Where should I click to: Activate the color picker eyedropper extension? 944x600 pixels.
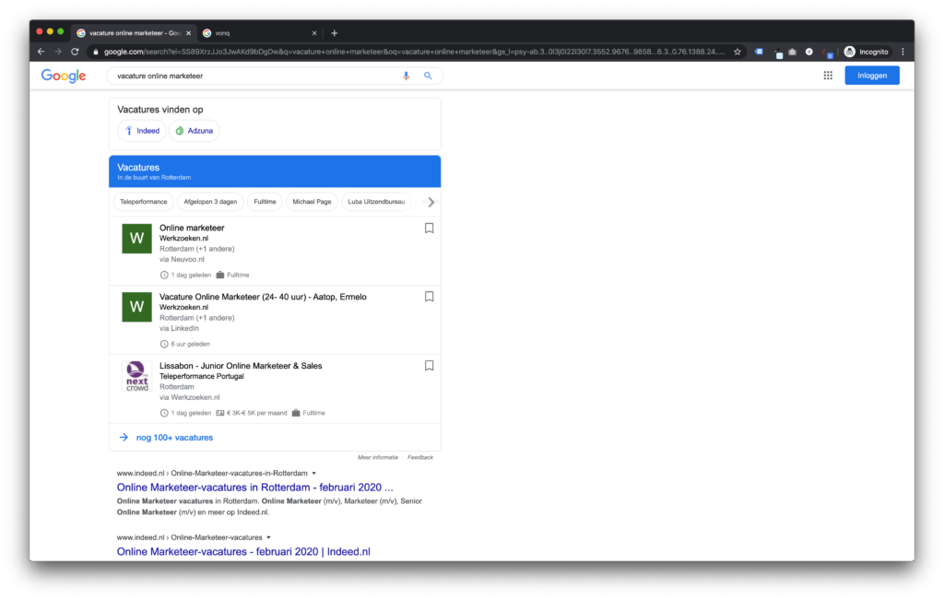pyautogui.click(x=777, y=53)
